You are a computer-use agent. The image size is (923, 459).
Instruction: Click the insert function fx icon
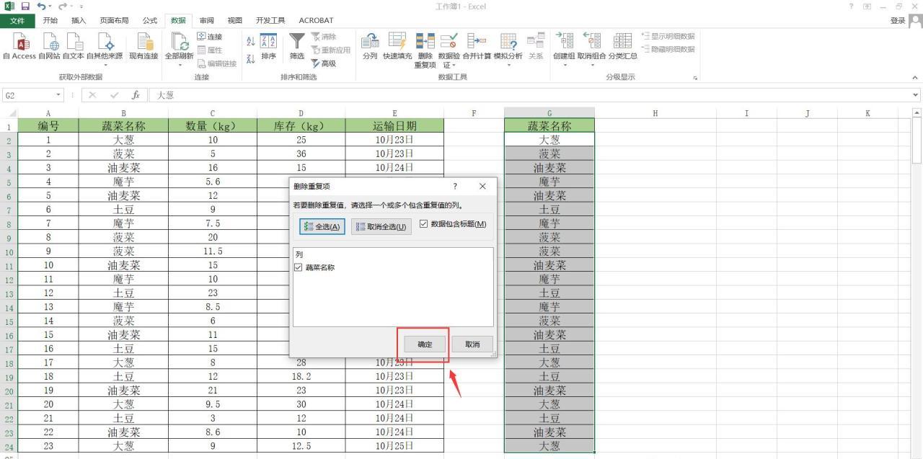[x=136, y=95]
